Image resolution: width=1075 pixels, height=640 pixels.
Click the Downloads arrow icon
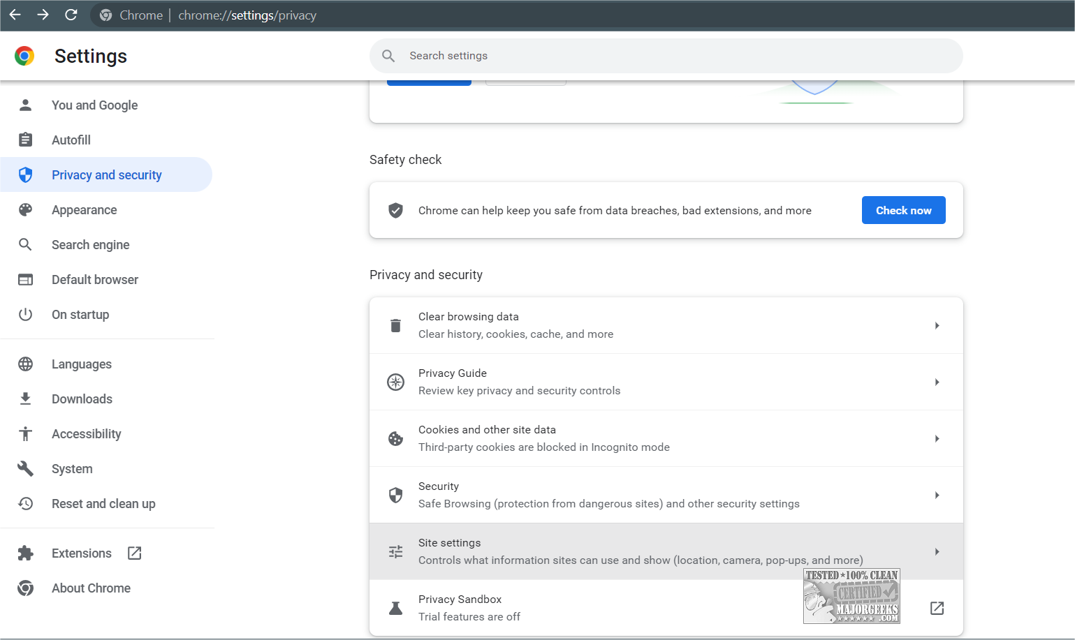[x=26, y=399]
